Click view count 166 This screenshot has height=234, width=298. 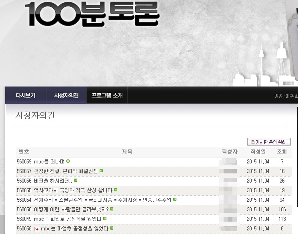(x=282, y=209)
